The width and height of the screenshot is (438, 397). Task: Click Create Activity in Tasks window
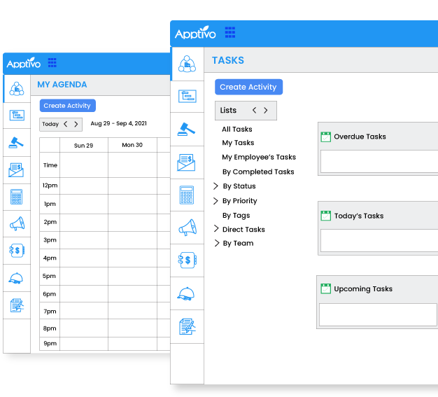248,87
